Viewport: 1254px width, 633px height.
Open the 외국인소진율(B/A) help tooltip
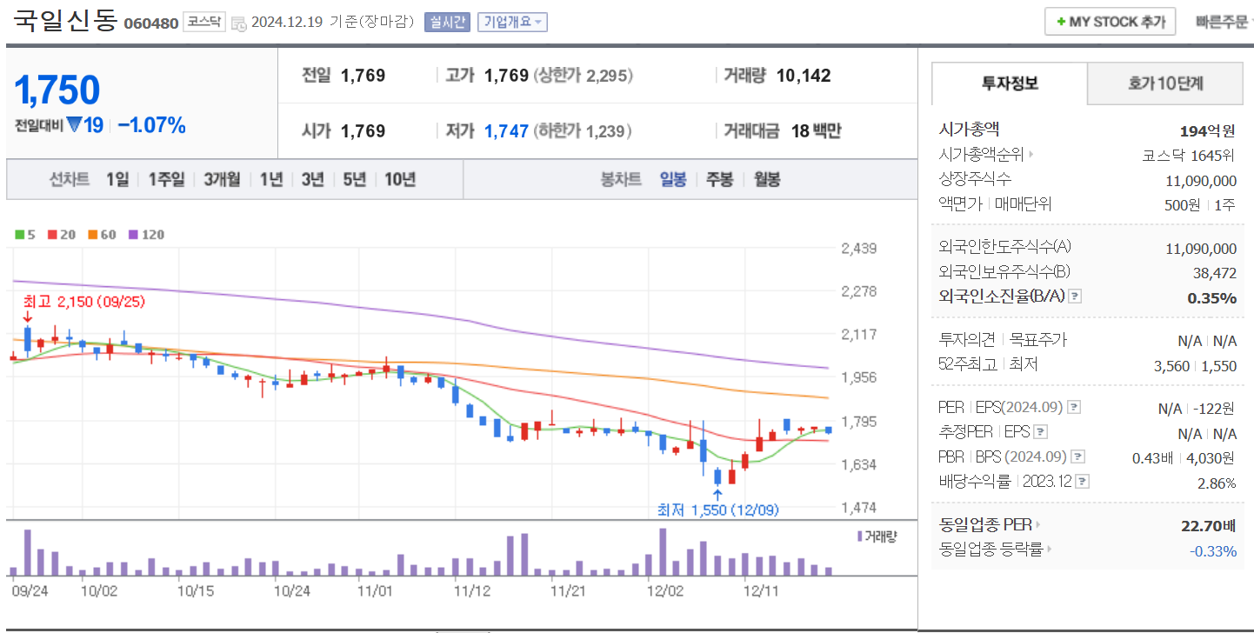point(1074,296)
